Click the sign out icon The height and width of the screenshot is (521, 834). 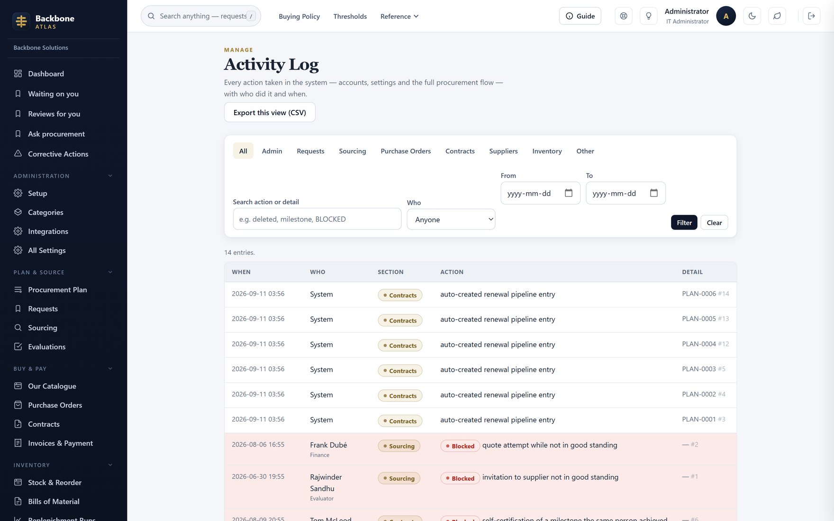[811, 16]
